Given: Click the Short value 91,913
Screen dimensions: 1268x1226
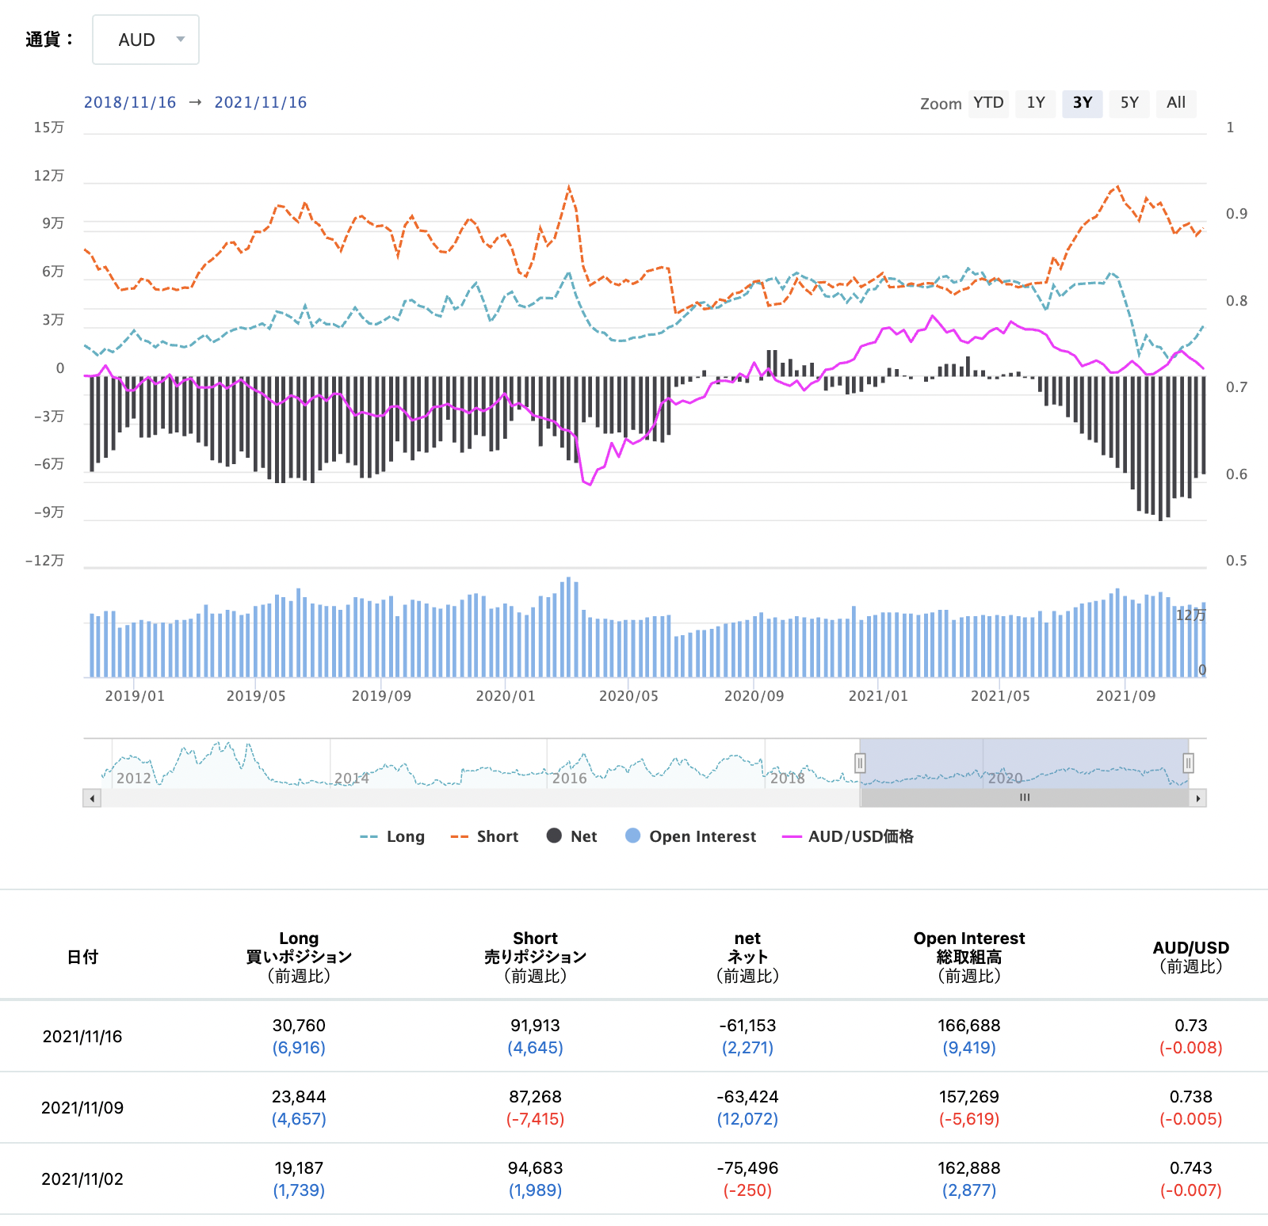Looking at the screenshot, I should 536,1026.
